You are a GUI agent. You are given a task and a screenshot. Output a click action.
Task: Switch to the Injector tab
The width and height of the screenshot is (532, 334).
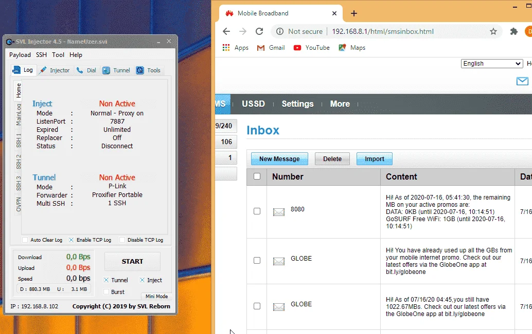coord(55,70)
